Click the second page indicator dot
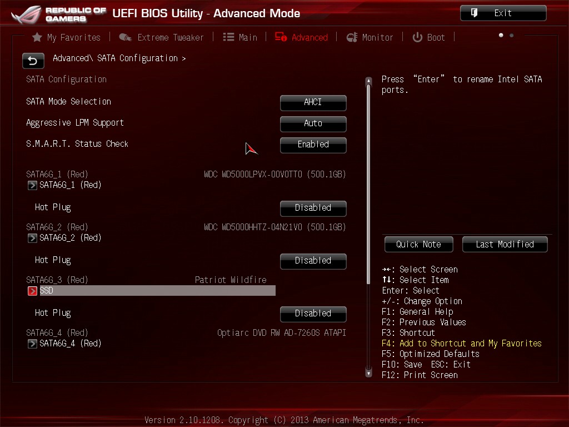The height and width of the screenshot is (427, 569). [511, 35]
